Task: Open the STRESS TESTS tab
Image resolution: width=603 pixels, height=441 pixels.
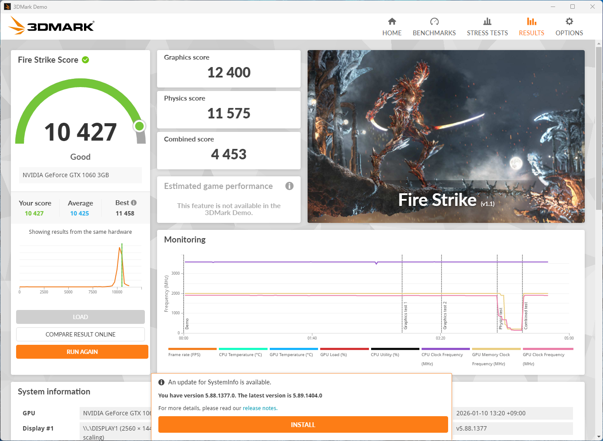Action: click(x=487, y=27)
